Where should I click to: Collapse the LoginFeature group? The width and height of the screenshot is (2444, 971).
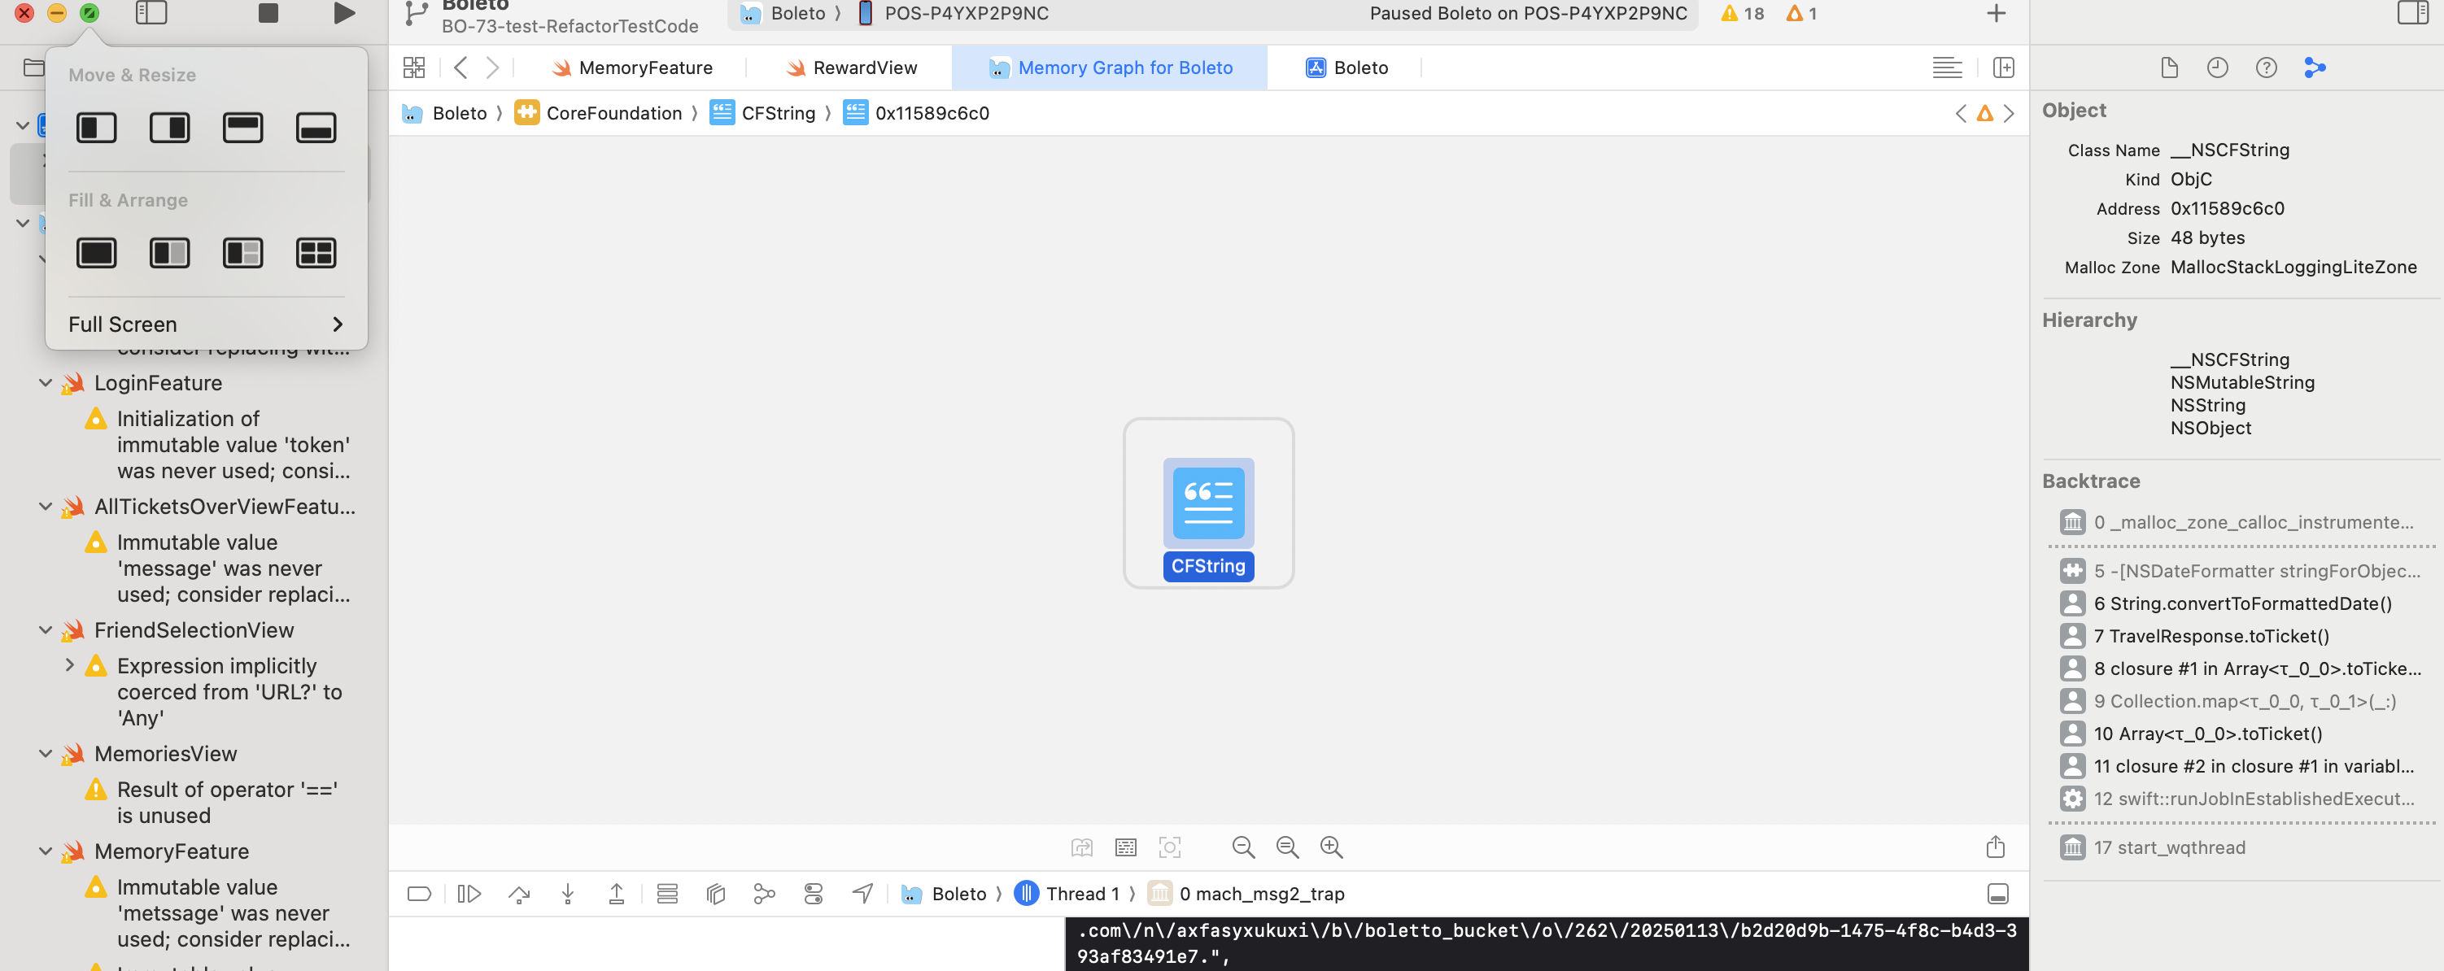pos(45,382)
